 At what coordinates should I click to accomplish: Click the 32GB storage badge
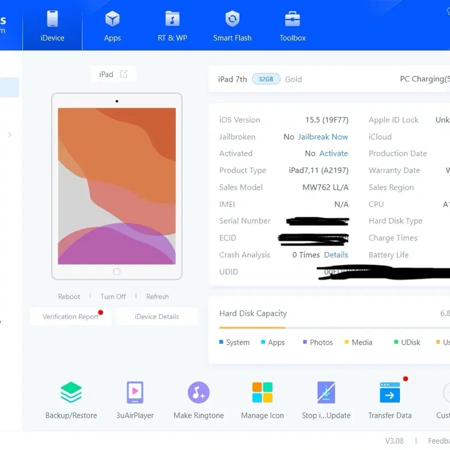click(x=266, y=79)
